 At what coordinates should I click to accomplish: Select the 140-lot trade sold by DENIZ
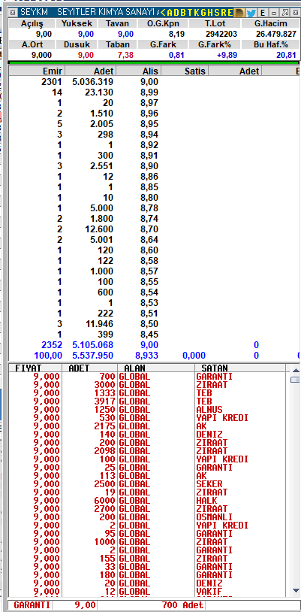[x=146, y=435]
